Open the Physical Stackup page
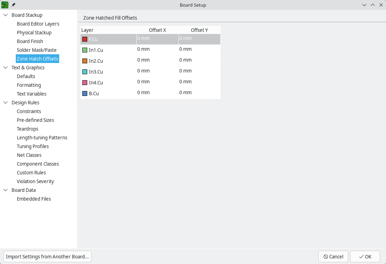The width and height of the screenshot is (386, 264). (34, 33)
